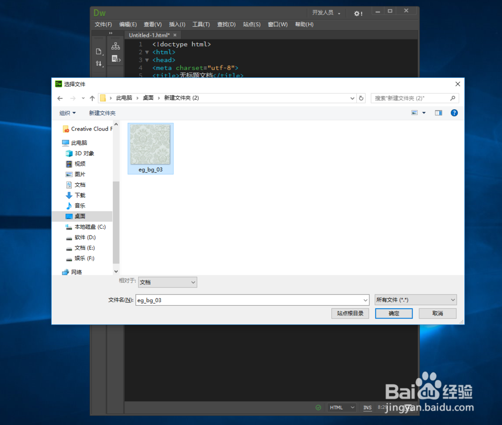Open Dreamweaver 帮助(H) menu
This screenshot has width=502, height=425.
(304, 24)
